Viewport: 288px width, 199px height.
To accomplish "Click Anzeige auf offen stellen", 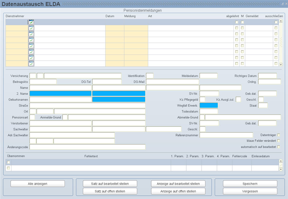I will point(178,191).
